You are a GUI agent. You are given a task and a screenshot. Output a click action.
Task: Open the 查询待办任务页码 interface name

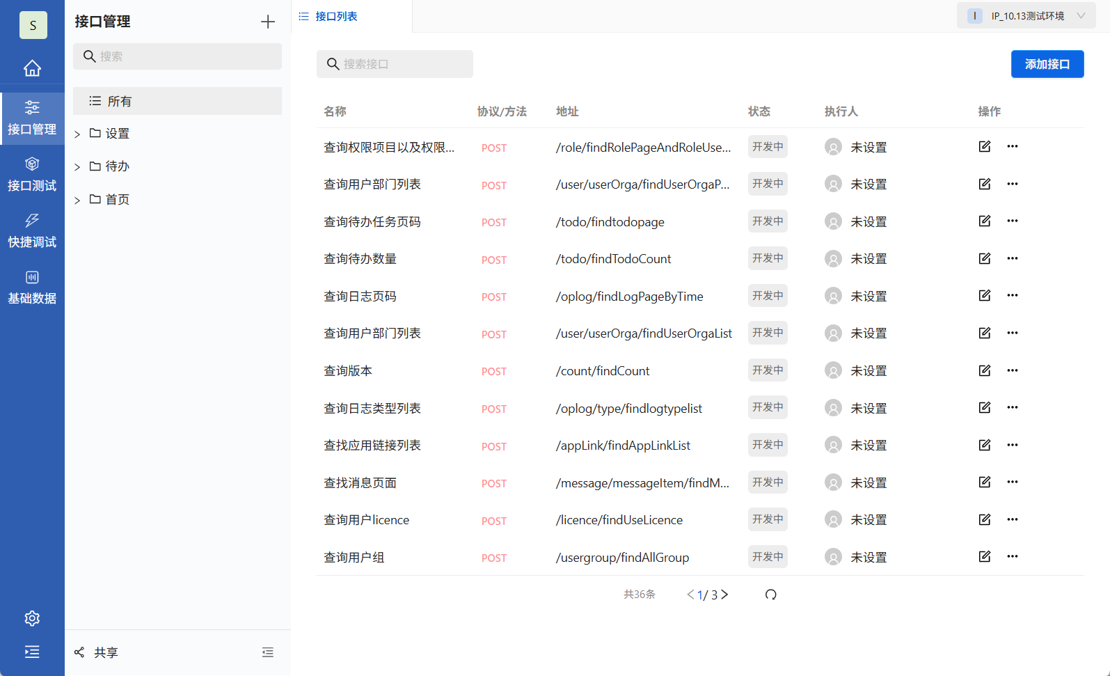coord(372,221)
